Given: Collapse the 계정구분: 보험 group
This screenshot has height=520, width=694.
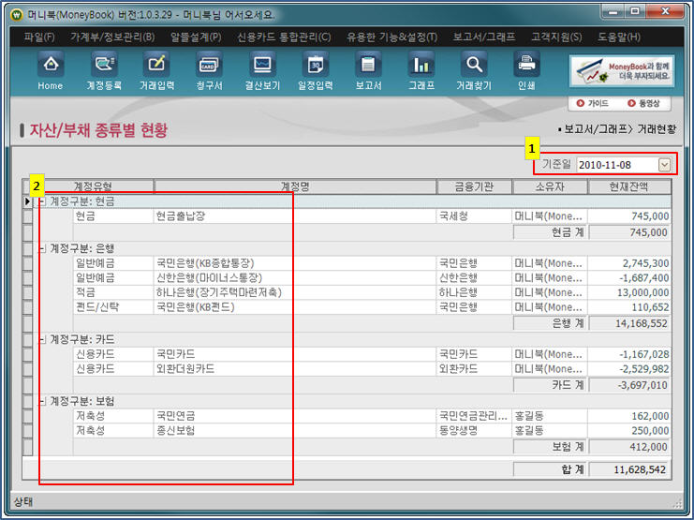Looking at the screenshot, I should point(42,401).
